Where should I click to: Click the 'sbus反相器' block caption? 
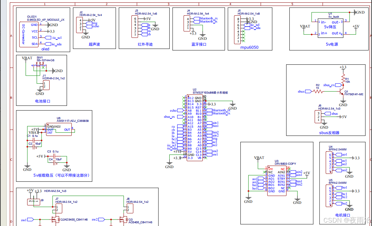coord(329,133)
